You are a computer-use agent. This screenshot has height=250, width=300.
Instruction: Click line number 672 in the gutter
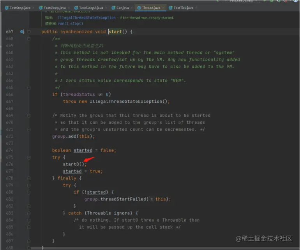tap(10, 136)
